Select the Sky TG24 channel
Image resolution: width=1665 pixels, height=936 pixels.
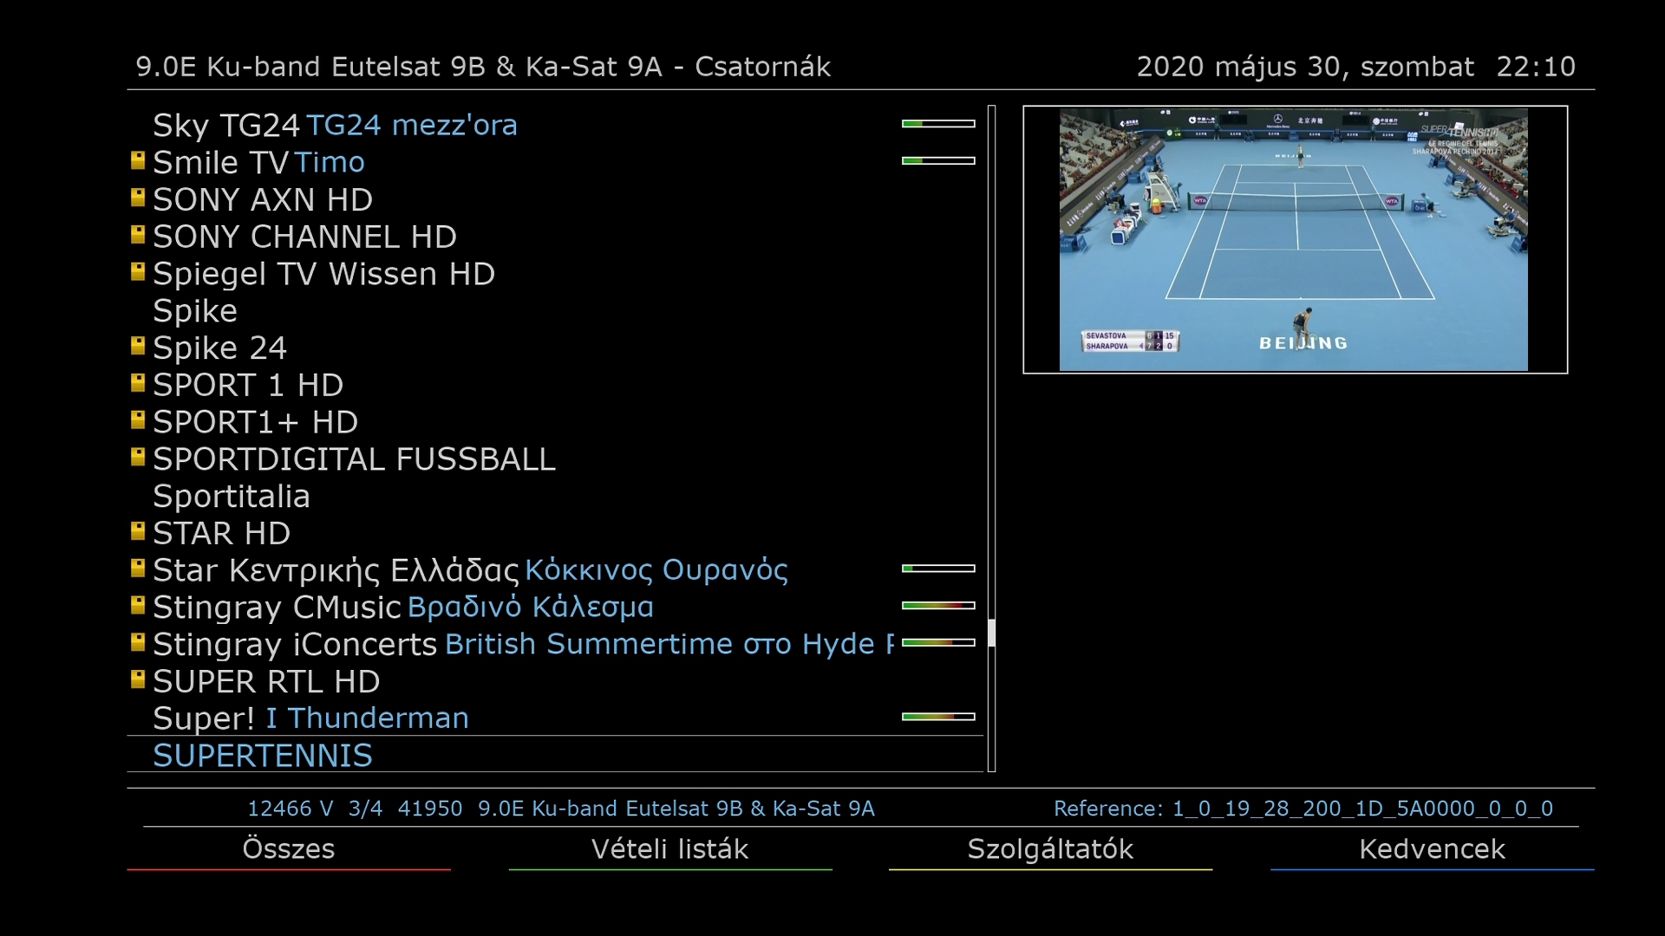(x=555, y=125)
